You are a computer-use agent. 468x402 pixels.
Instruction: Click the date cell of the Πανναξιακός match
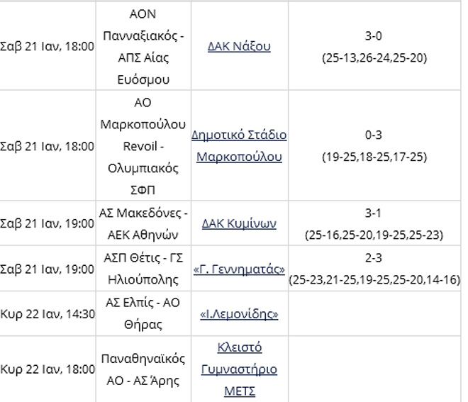click(48, 47)
